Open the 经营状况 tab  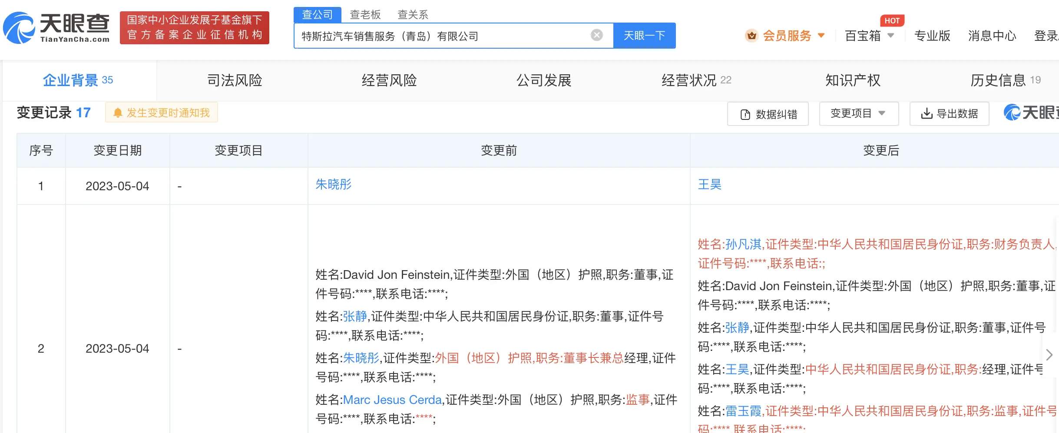point(696,80)
